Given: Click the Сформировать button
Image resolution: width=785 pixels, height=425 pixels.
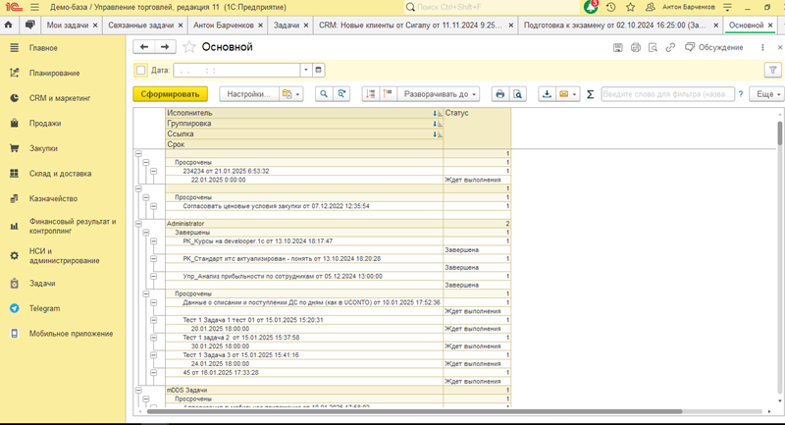Looking at the screenshot, I should (170, 94).
